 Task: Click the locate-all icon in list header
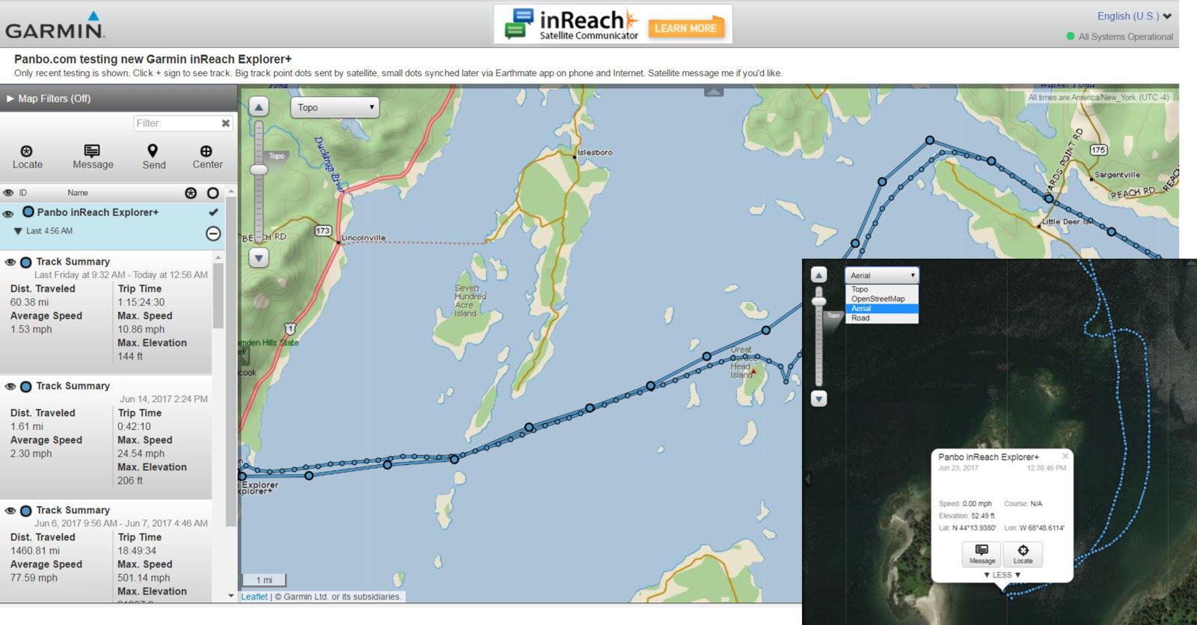191,193
